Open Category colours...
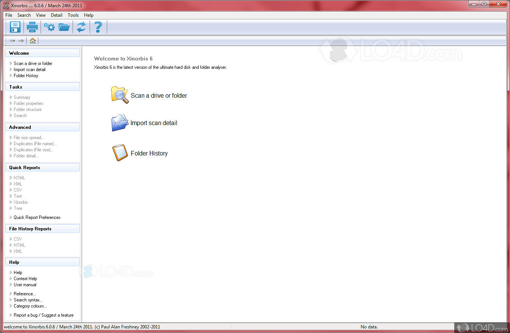This screenshot has width=510, height=333. 30,306
